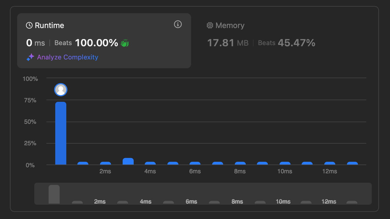Screen dimensions: 390x219
Task: Click the "50%" y-axis label
Action: (x=30, y=122)
